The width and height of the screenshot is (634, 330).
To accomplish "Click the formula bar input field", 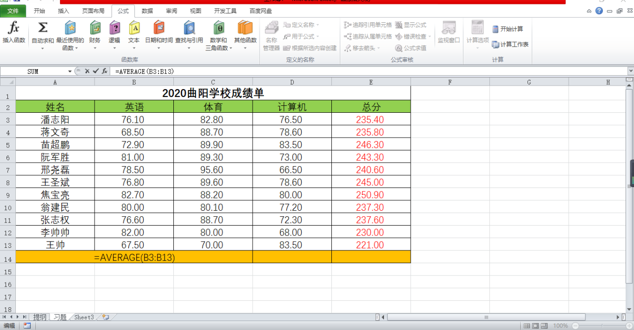I will click(x=369, y=71).
